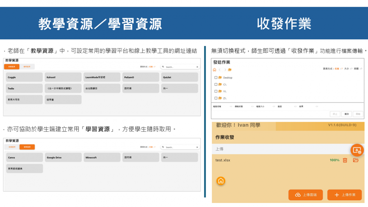Tick the checkbox for drive C:\

[216, 85]
